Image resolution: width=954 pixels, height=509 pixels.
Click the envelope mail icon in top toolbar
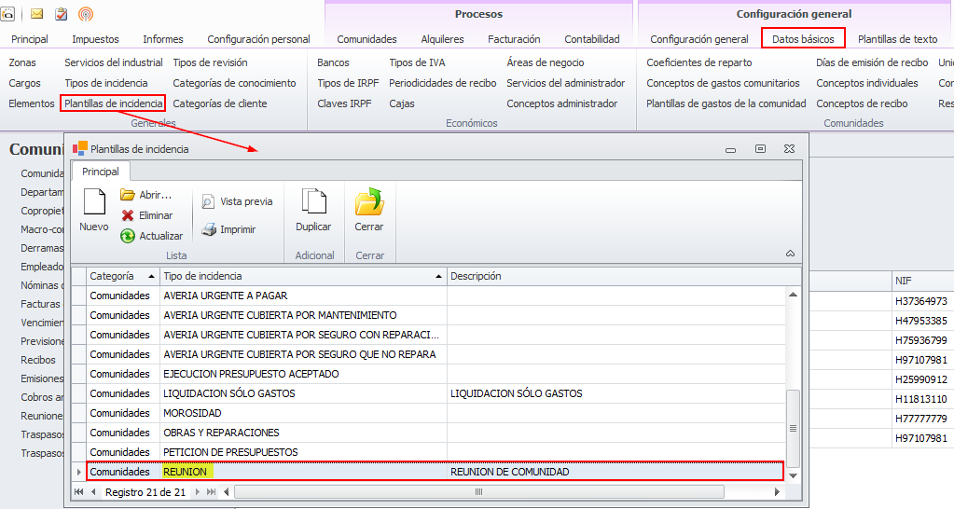click(x=37, y=13)
